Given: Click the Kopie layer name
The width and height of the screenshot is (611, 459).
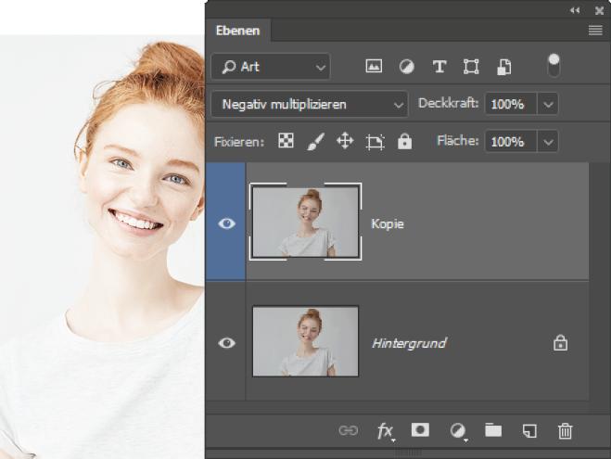Looking at the screenshot, I should coord(388,223).
